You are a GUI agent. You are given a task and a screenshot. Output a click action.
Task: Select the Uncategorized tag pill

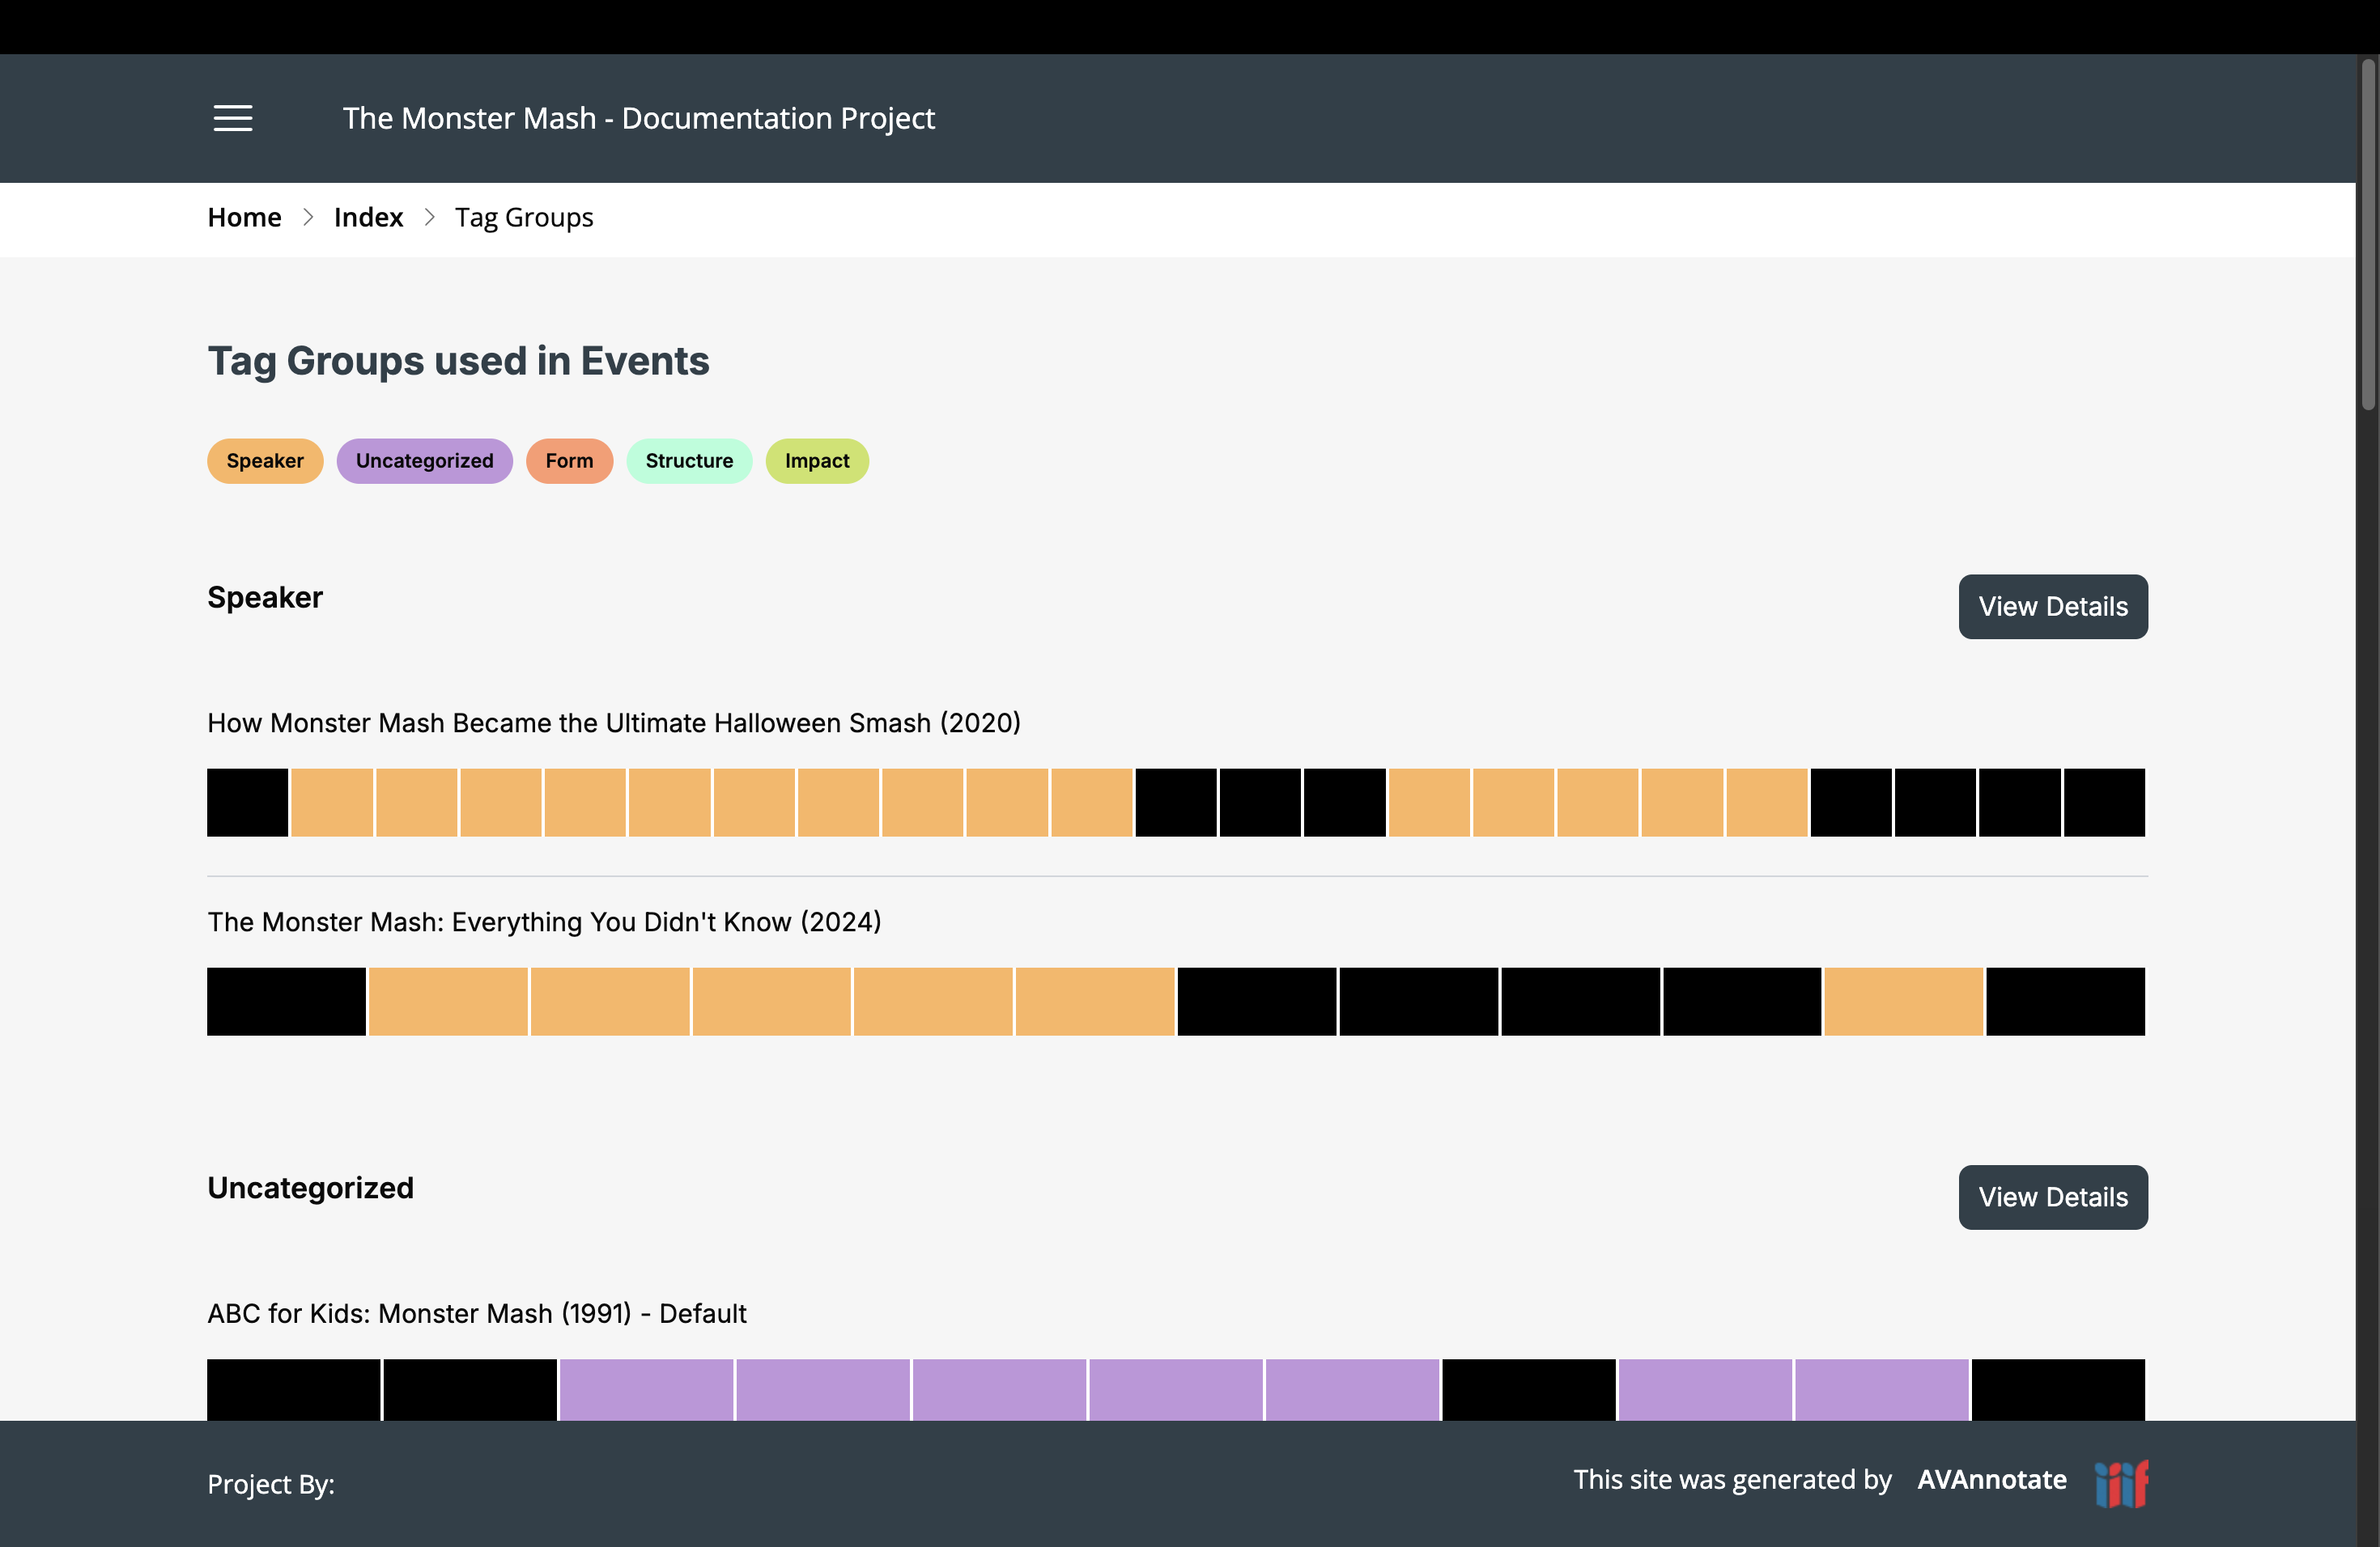coord(424,460)
